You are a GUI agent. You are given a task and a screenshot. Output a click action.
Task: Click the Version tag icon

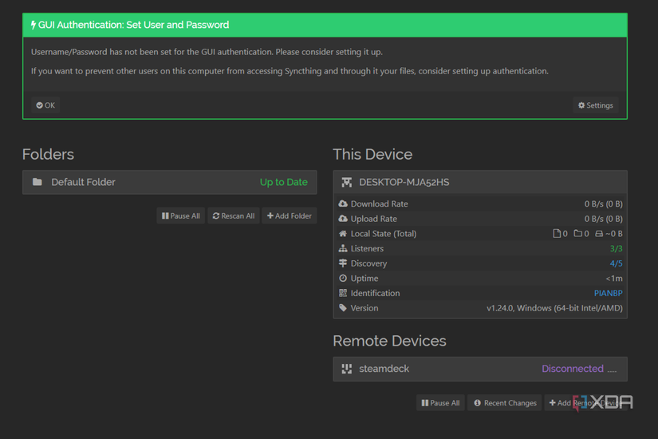[343, 308]
